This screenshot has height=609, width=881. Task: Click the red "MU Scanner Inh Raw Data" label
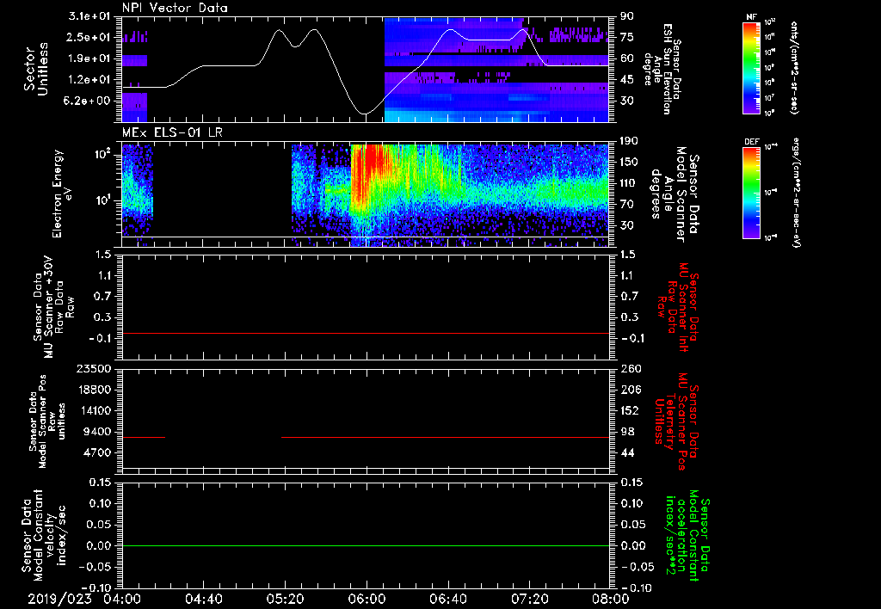tap(678, 306)
